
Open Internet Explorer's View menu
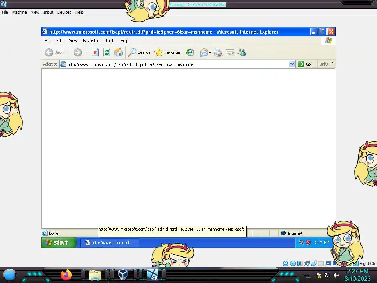73,41
